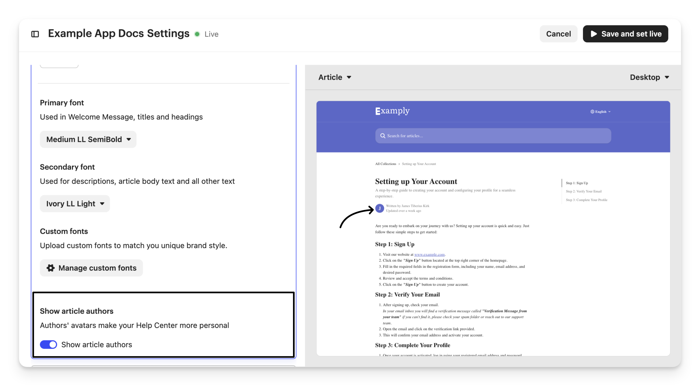Click the gear icon for custom fonts
This screenshot has width=700, height=386.
pos(50,268)
